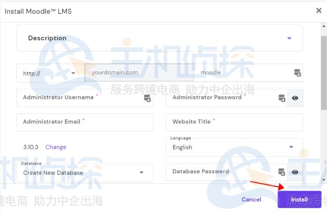This screenshot has height=213, width=327.
Task: Open the Language dropdown set to English
Action: 234,147
